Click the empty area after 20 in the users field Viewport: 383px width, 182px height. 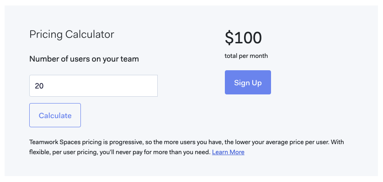(100, 86)
